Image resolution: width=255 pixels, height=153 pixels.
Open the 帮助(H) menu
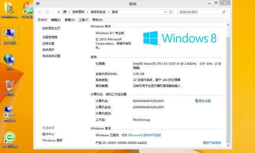[x=97, y=20]
